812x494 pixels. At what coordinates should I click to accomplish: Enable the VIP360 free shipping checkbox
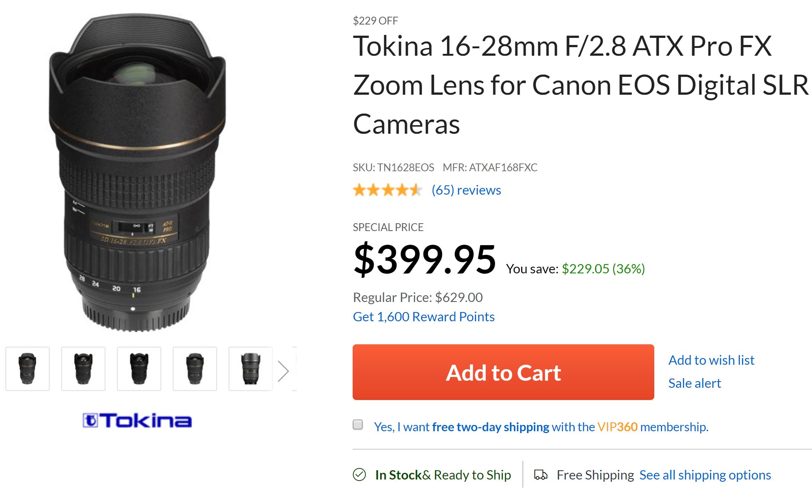pyautogui.click(x=358, y=425)
